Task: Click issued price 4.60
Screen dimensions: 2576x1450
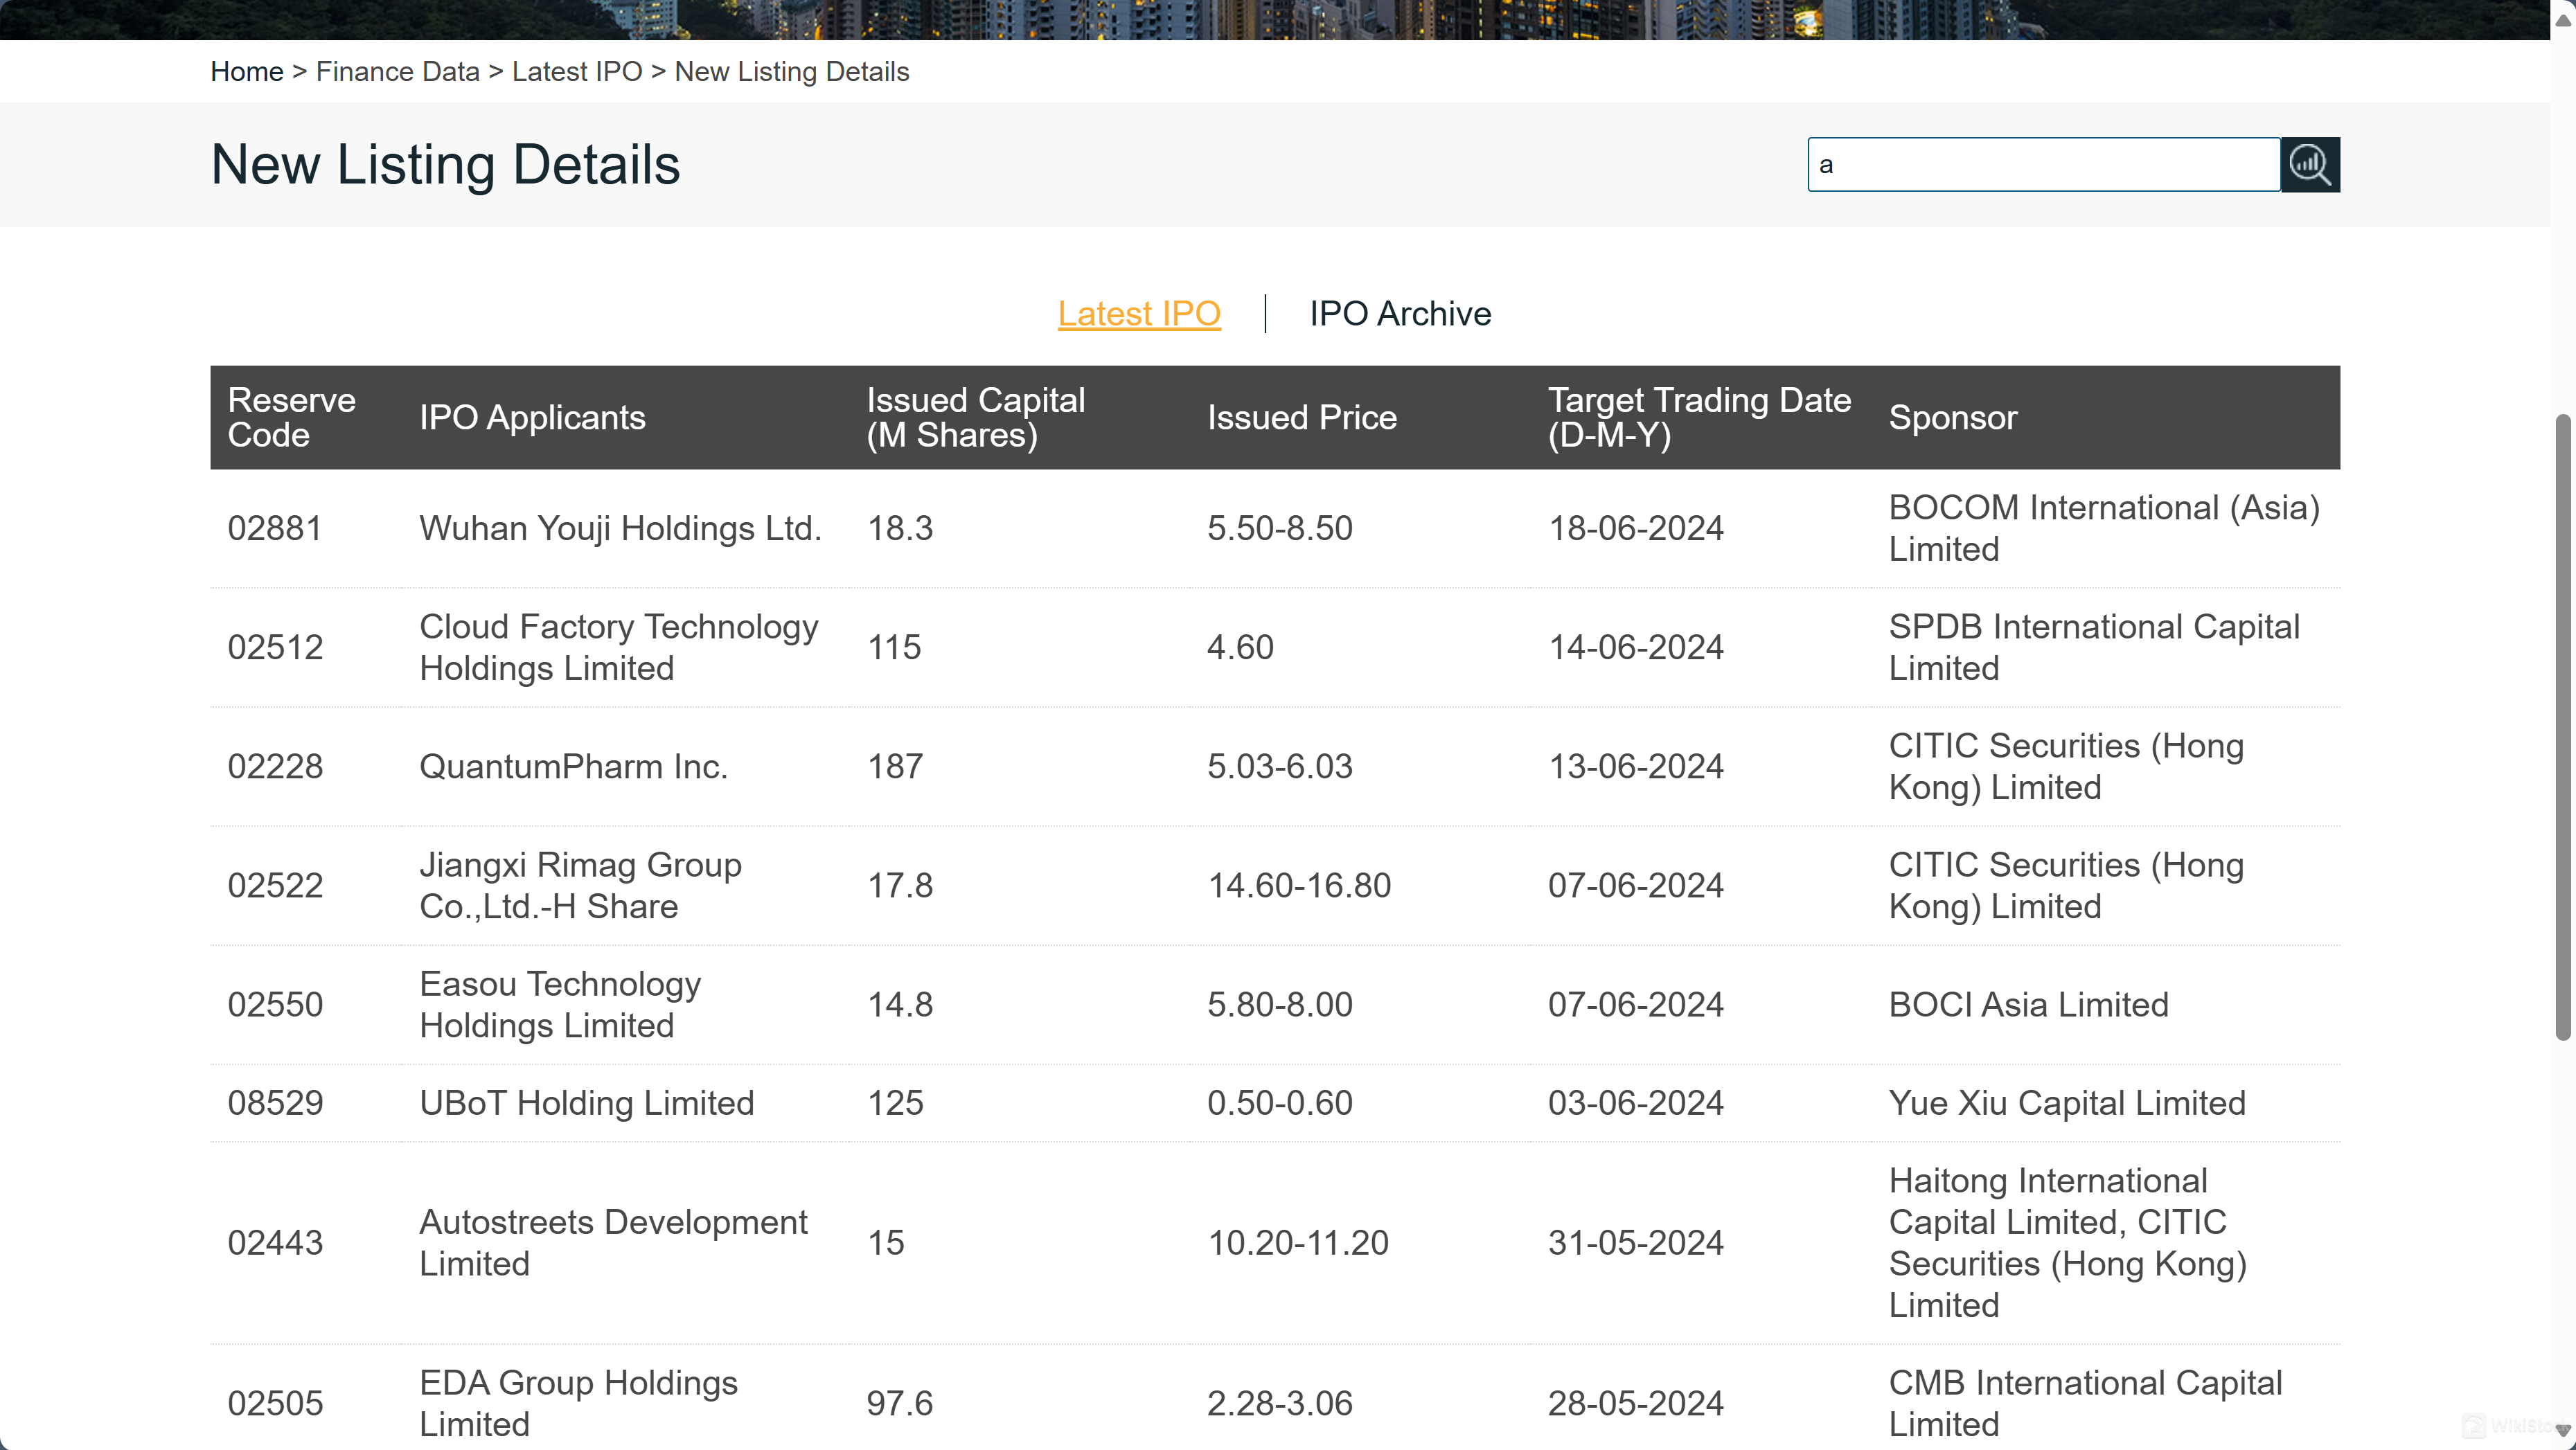Action: [1240, 647]
